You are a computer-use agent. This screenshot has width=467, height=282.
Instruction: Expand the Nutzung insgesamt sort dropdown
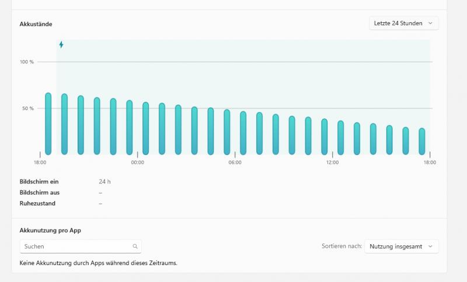tap(401, 246)
